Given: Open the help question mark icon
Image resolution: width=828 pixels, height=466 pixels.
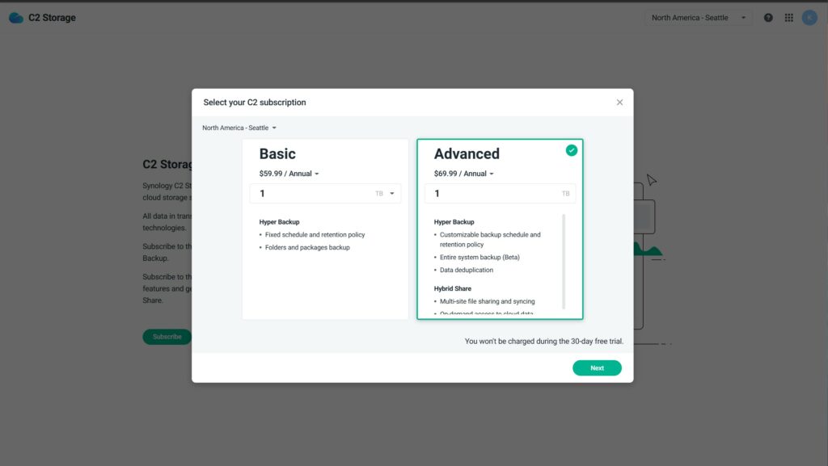Looking at the screenshot, I should pyautogui.click(x=767, y=18).
